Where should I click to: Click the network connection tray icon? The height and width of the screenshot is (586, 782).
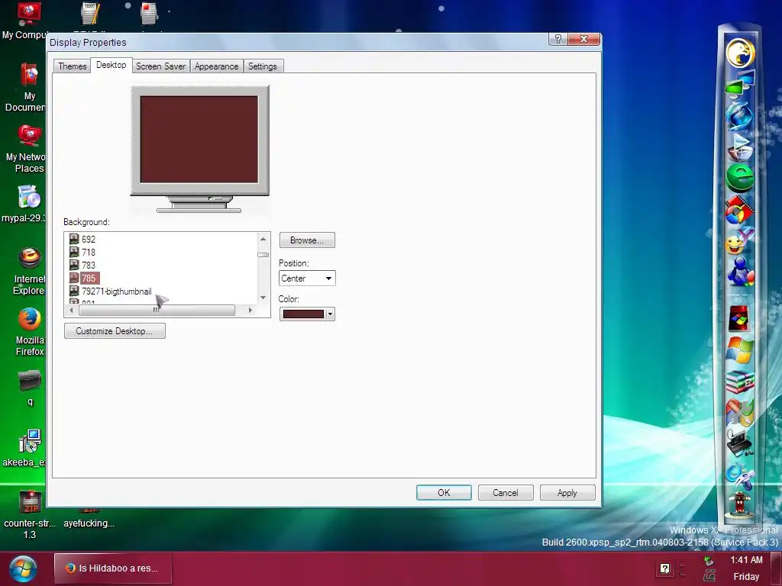[709, 575]
